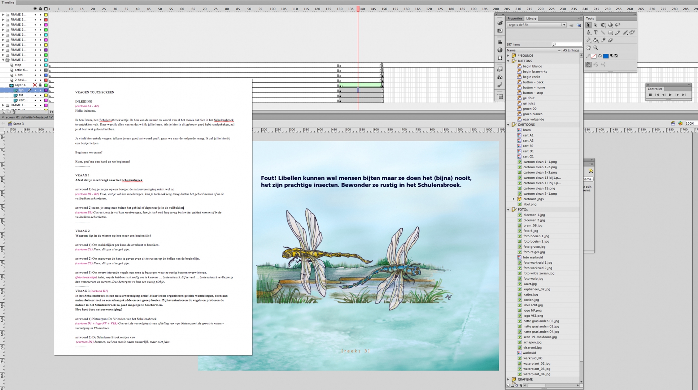The image size is (698, 390).
Task: Pick the Eyedropper tool
Action: [x=603, y=40]
